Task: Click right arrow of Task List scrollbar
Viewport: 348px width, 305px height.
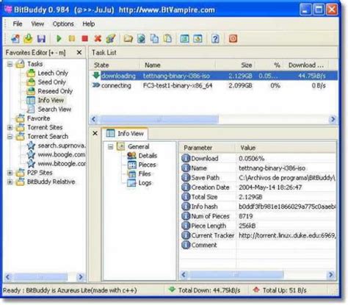Action: [333, 119]
